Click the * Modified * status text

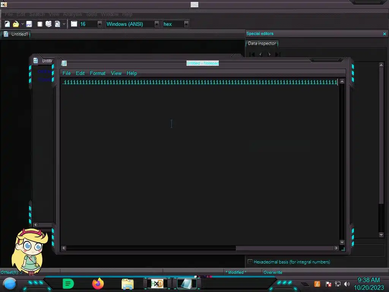click(236, 272)
